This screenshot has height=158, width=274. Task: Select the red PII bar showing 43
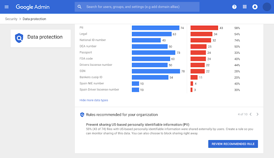(x=204, y=28)
